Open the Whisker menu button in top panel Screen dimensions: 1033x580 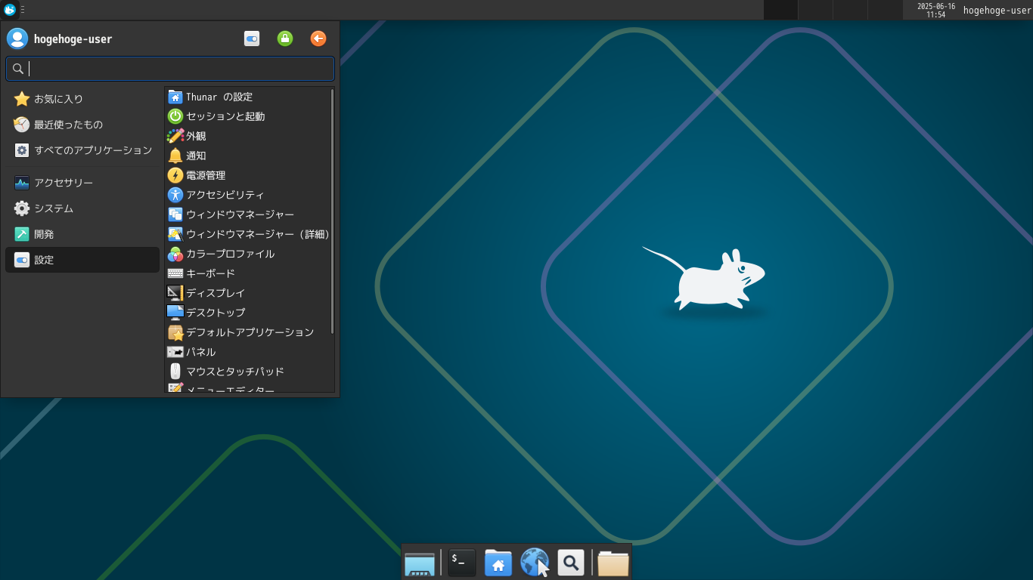[x=10, y=10]
